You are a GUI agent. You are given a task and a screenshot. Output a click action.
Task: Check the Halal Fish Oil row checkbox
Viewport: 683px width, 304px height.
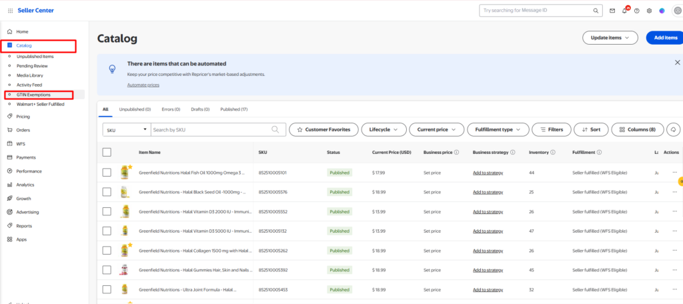(107, 173)
